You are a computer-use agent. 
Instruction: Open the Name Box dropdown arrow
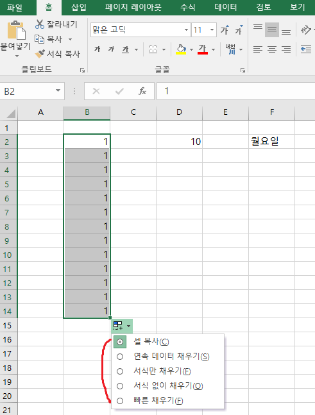click(x=58, y=91)
